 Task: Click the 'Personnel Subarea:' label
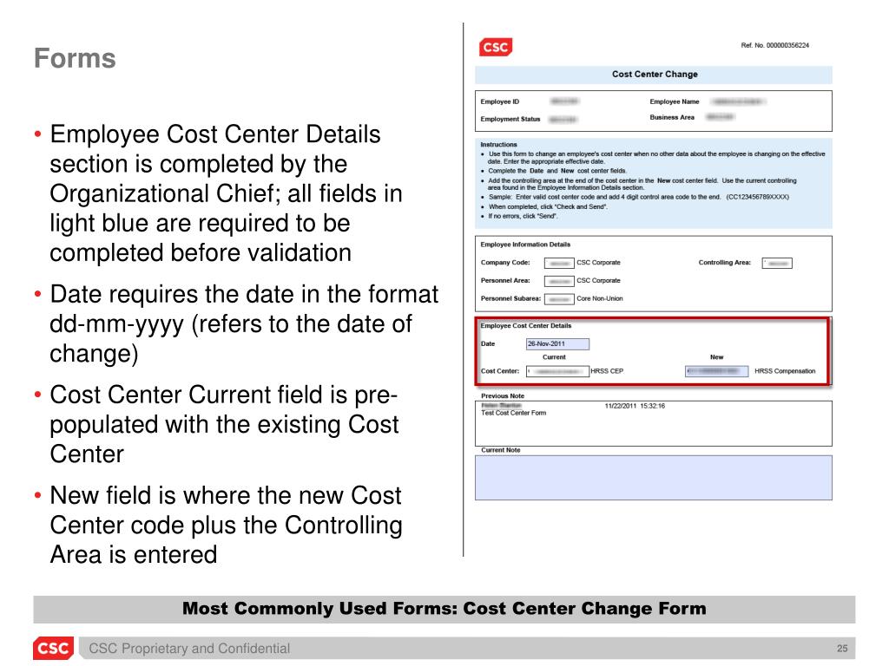[510, 298]
